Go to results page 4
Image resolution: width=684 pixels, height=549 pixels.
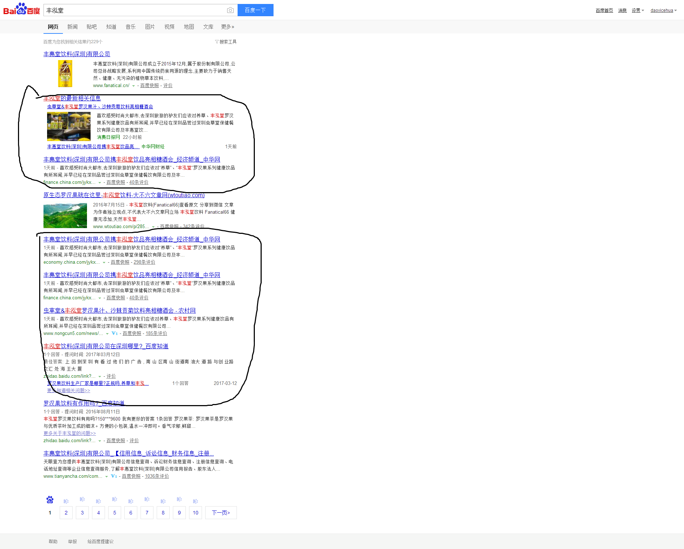tap(98, 513)
